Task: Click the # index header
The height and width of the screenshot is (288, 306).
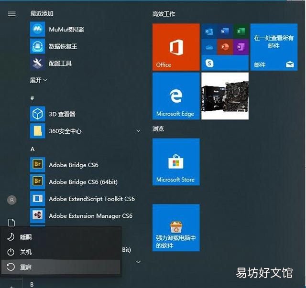Action: (32, 98)
